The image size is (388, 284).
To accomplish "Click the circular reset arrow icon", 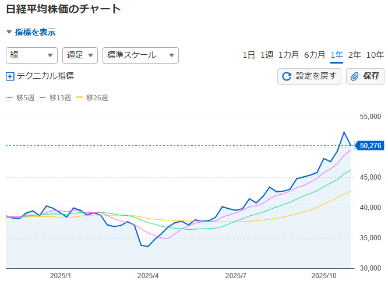I will tap(287, 76).
